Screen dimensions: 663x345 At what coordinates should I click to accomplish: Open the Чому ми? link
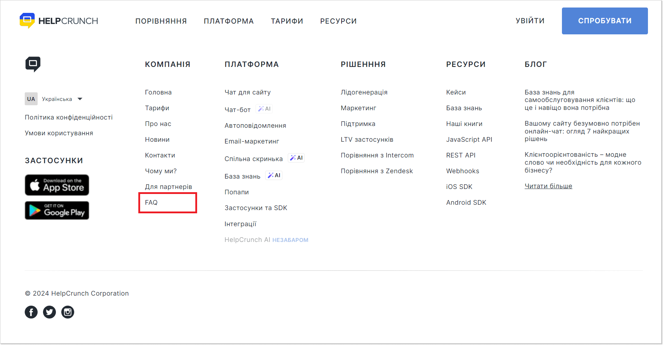click(x=161, y=171)
